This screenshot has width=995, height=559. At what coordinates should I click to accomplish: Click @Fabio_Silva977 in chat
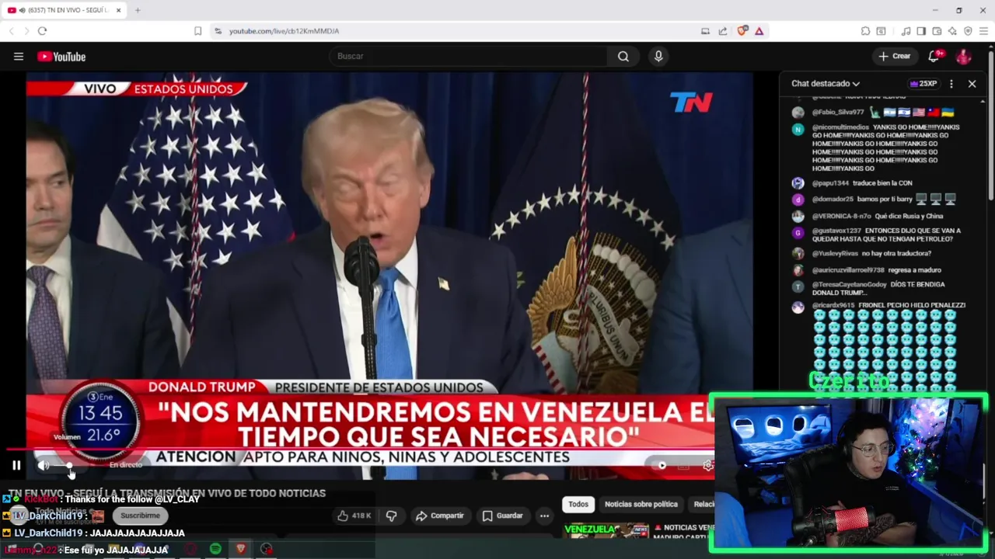[838, 113]
